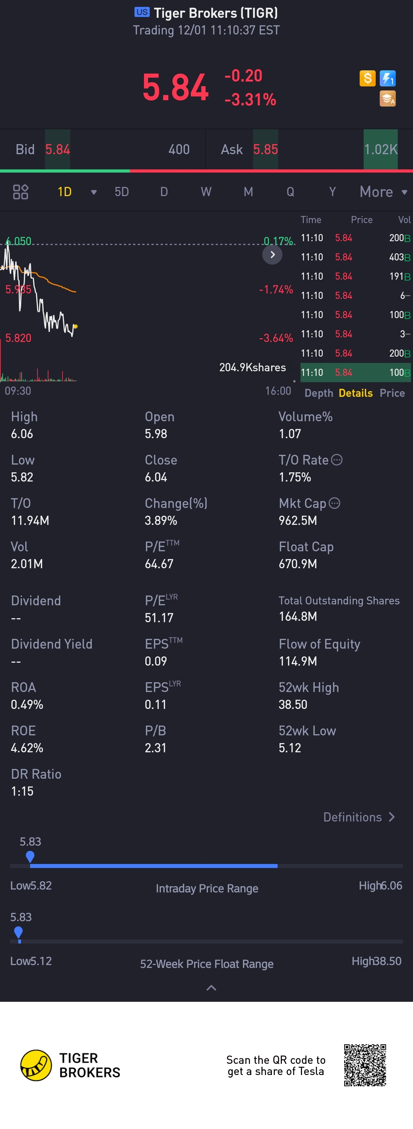This screenshot has width=413, height=1129.
Task: Click the Tiger Brokers logo
Action: tap(70, 1065)
